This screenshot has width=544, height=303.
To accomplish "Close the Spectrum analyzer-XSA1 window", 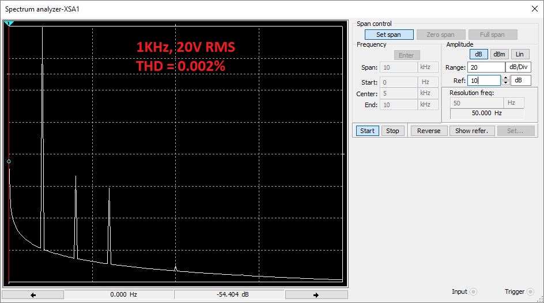I will [x=535, y=9].
